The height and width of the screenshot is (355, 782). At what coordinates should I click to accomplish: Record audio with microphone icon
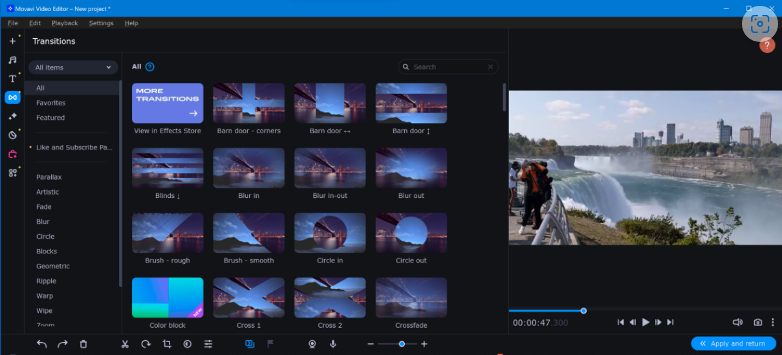coord(333,344)
